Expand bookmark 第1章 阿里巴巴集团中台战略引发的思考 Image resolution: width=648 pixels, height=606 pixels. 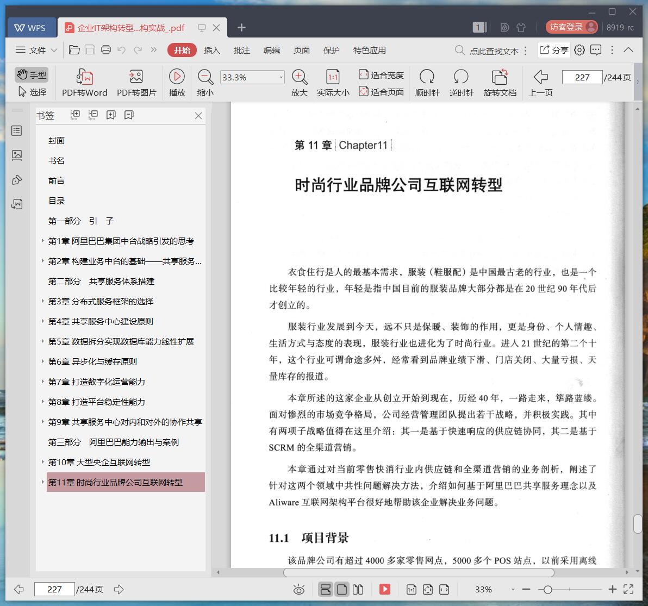pos(42,240)
